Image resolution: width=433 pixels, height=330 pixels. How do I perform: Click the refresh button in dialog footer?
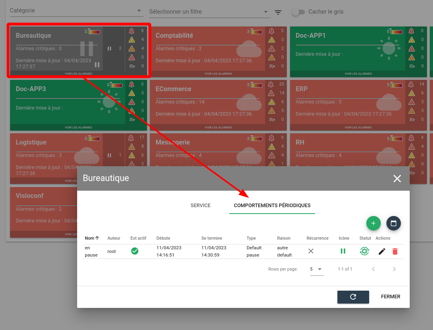tap(353, 297)
